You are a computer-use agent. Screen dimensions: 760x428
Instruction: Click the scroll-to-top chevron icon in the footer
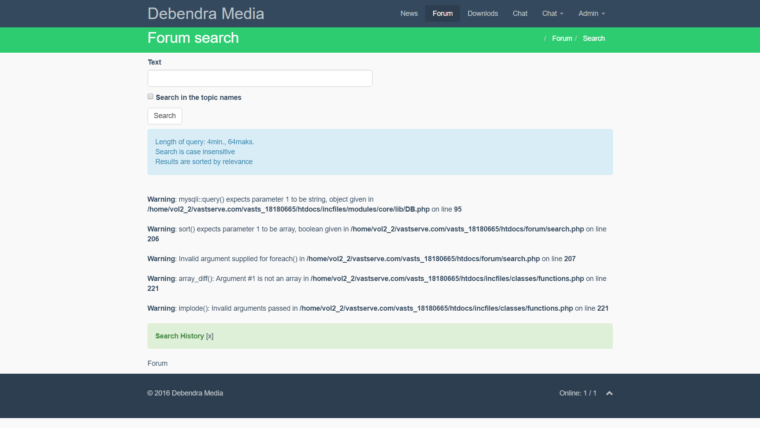pyautogui.click(x=609, y=393)
